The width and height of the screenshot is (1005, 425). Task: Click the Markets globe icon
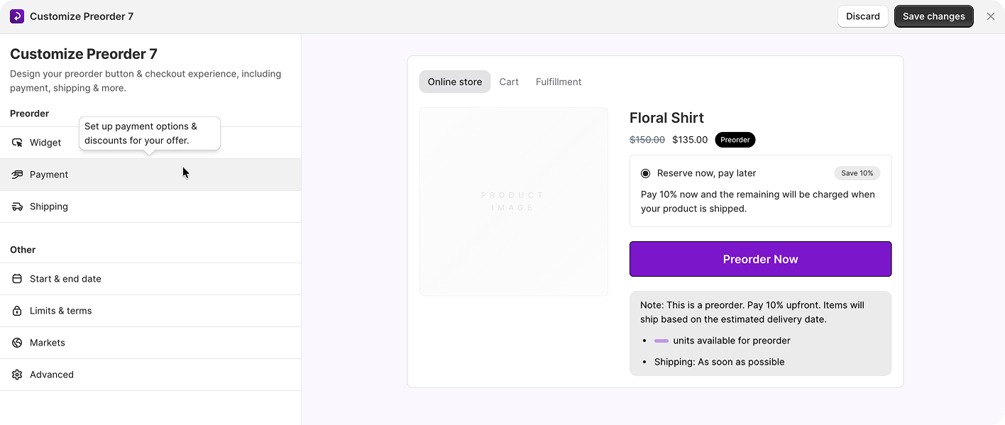click(x=17, y=343)
